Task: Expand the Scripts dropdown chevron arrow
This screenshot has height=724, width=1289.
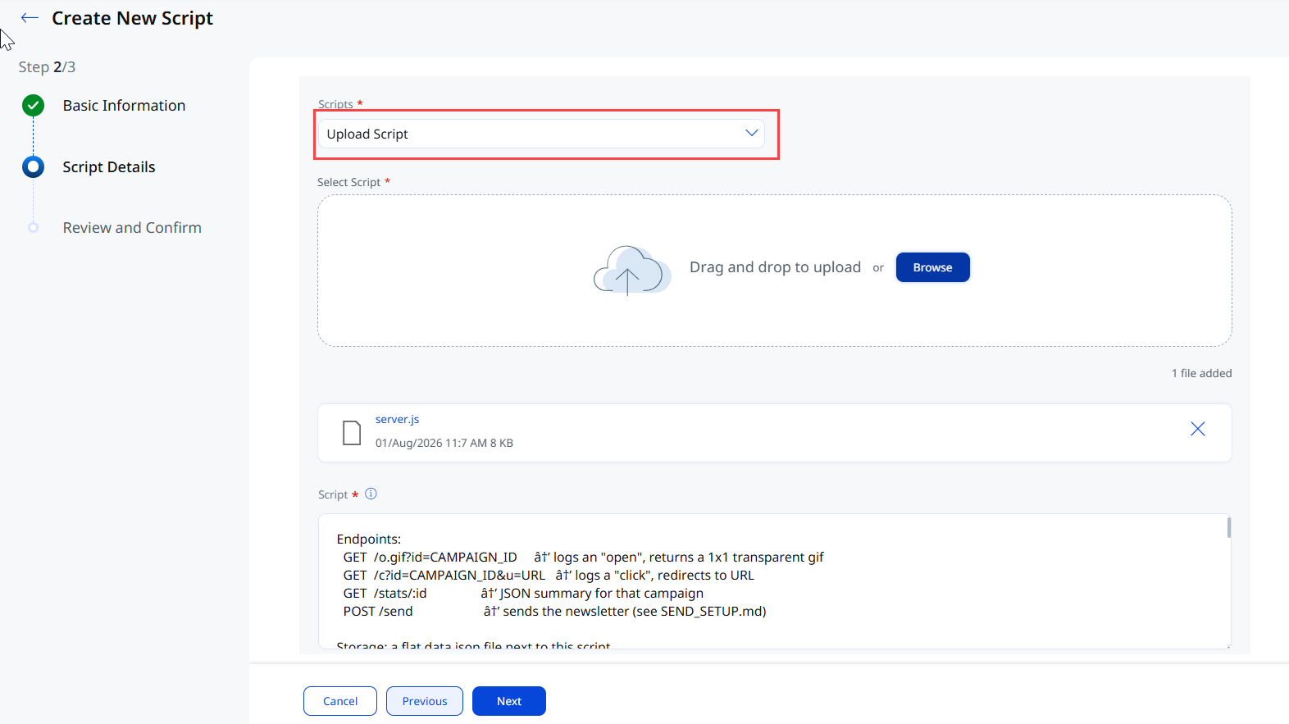Action: (x=751, y=133)
